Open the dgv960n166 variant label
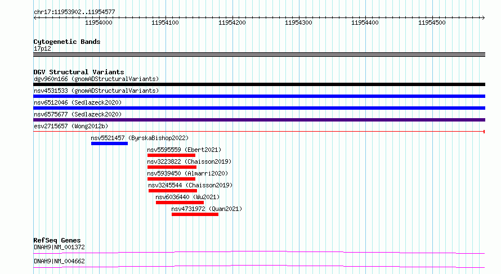 (x=96, y=79)
